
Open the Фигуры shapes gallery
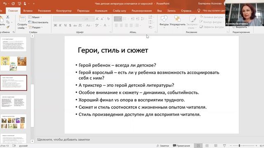[x=164, y=22]
